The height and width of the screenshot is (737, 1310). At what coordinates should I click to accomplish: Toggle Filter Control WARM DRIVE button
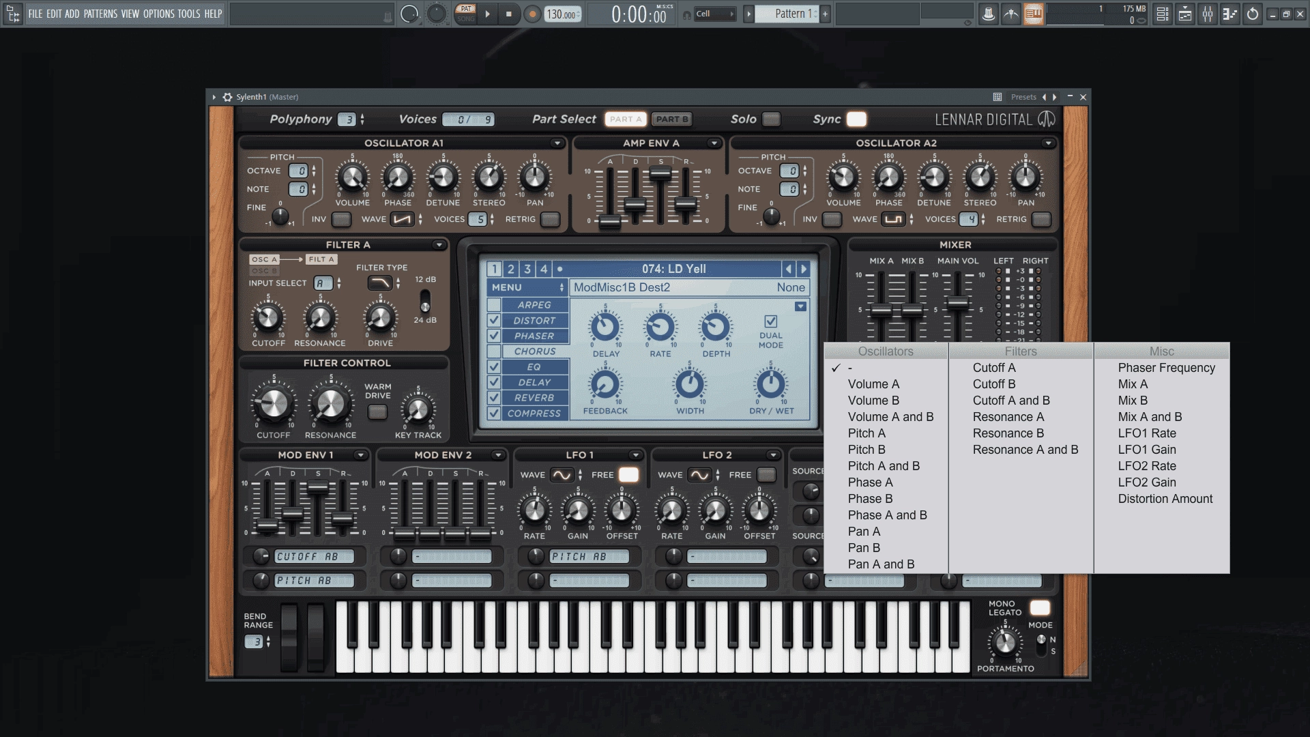point(377,412)
